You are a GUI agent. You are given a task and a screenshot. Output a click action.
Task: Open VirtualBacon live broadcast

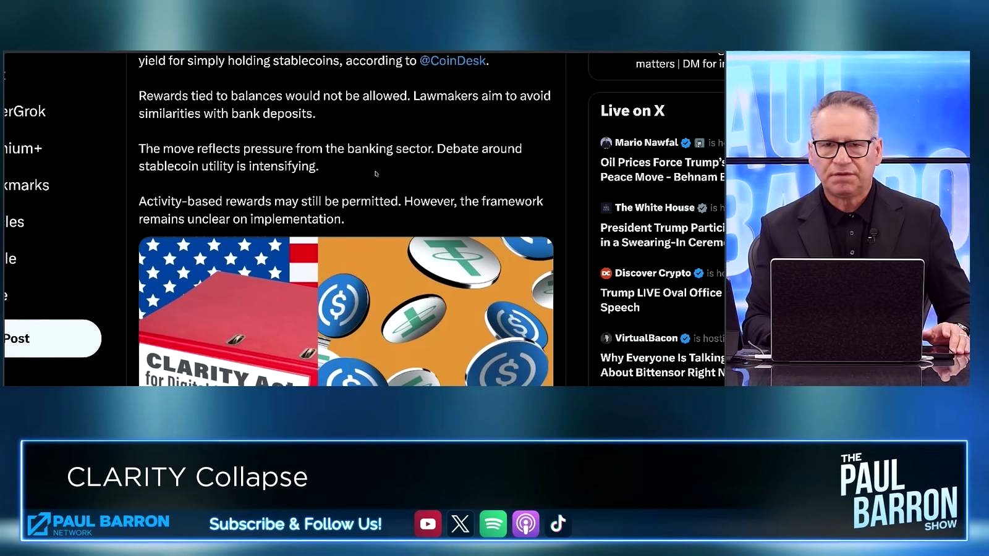pyautogui.click(x=662, y=355)
